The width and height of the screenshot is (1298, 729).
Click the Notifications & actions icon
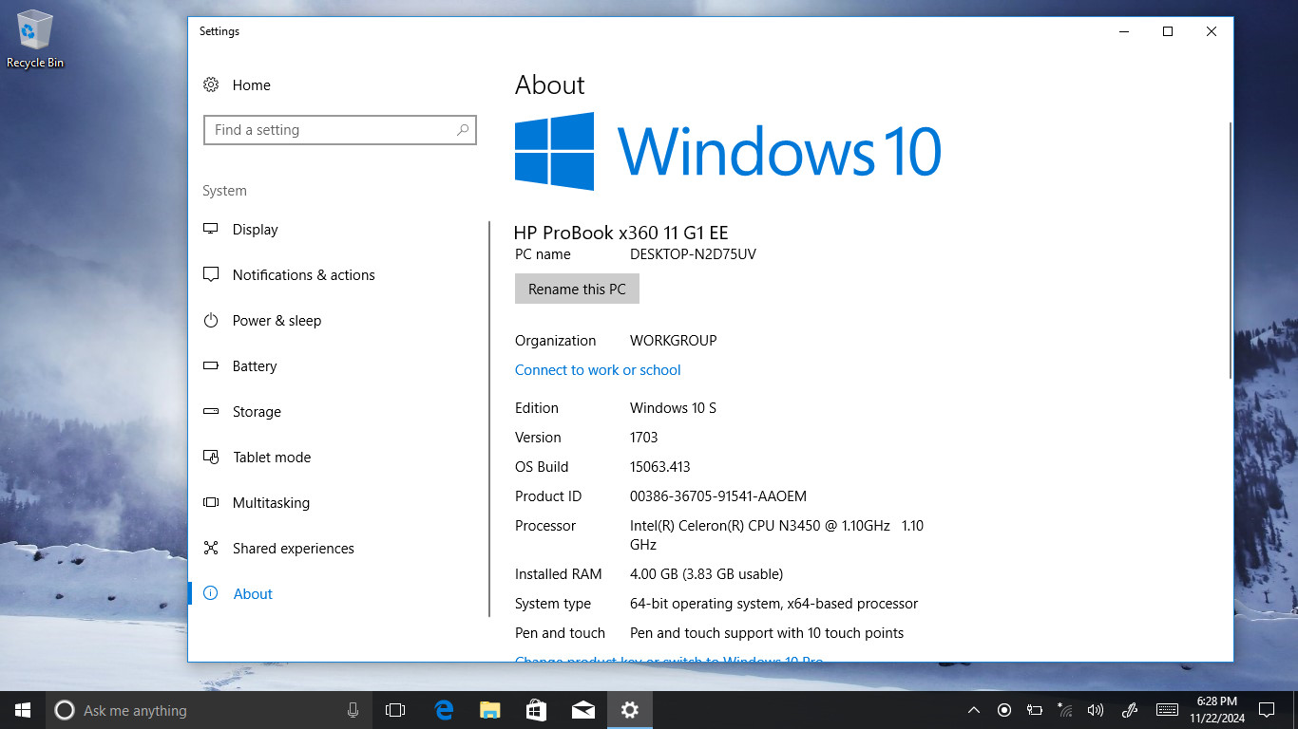pos(211,274)
